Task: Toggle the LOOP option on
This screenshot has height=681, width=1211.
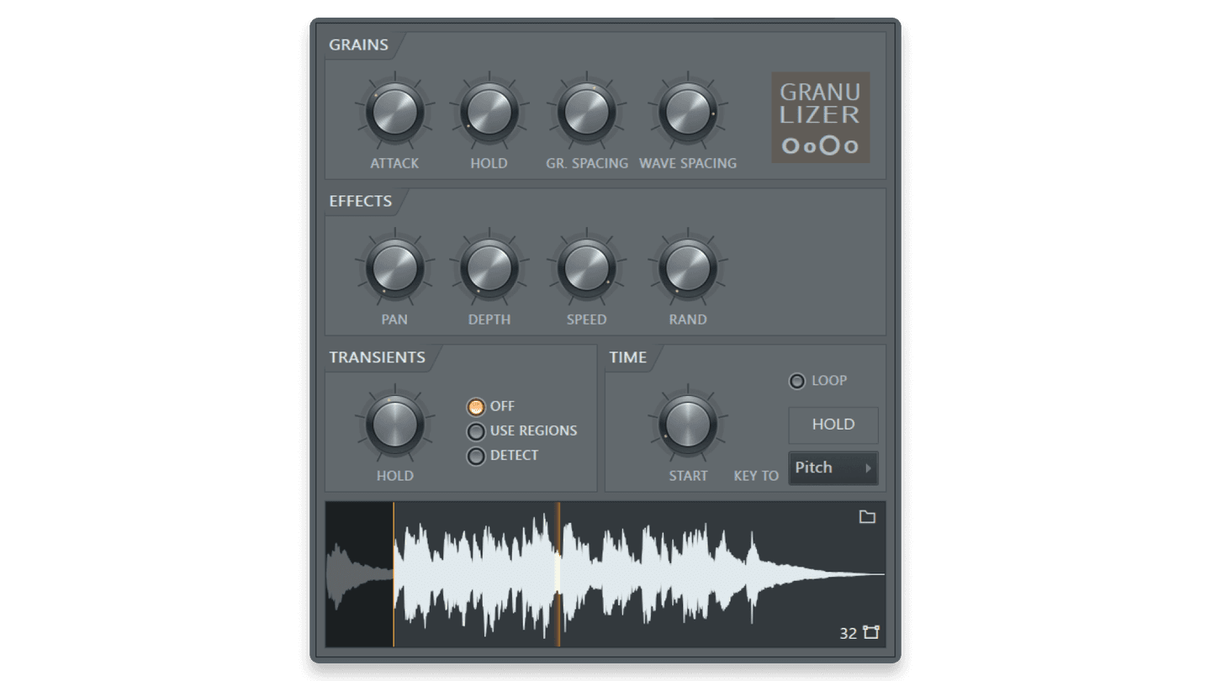Action: (x=796, y=381)
